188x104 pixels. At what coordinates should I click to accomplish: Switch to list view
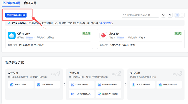[x=182, y=15]
